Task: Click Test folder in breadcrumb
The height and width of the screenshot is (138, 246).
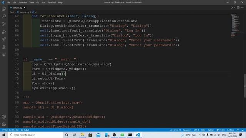Action: point(12,12)
